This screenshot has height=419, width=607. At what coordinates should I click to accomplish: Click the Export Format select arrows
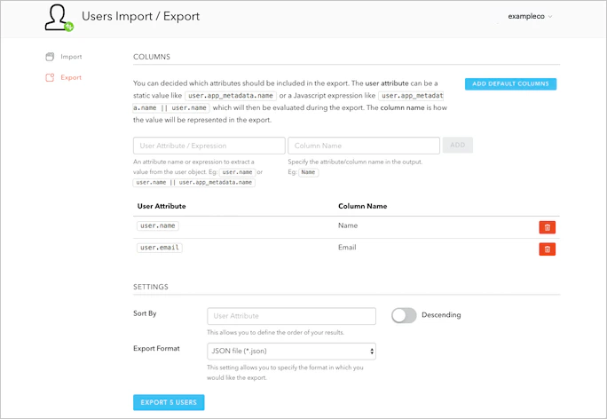tap(372, 352)
